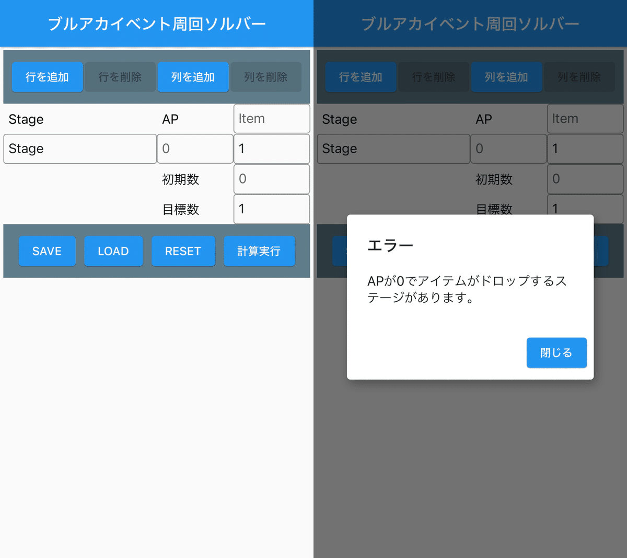The height and width of the screenshot is (558, 627).
Task: Click 行を削除 button in left screen
Action: coord(120,77)
